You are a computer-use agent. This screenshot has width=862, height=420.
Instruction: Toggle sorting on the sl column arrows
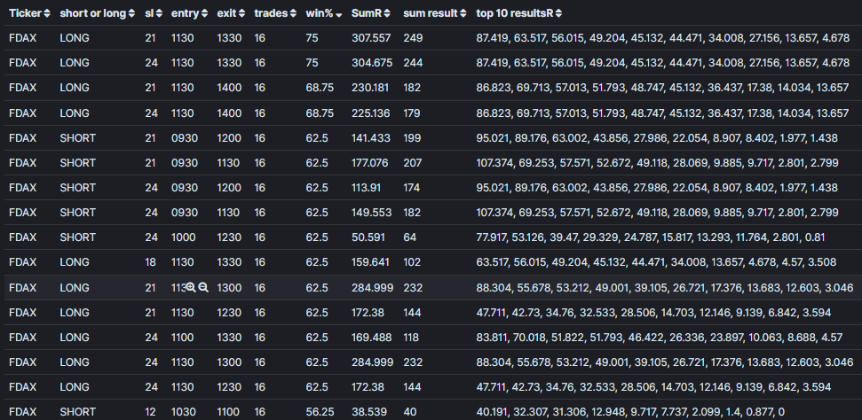point(159,13)
